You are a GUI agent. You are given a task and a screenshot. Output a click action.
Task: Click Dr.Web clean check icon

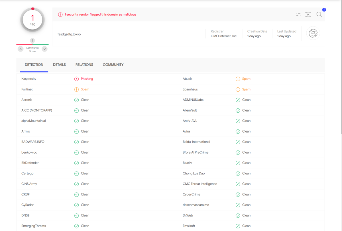point(238,216)
